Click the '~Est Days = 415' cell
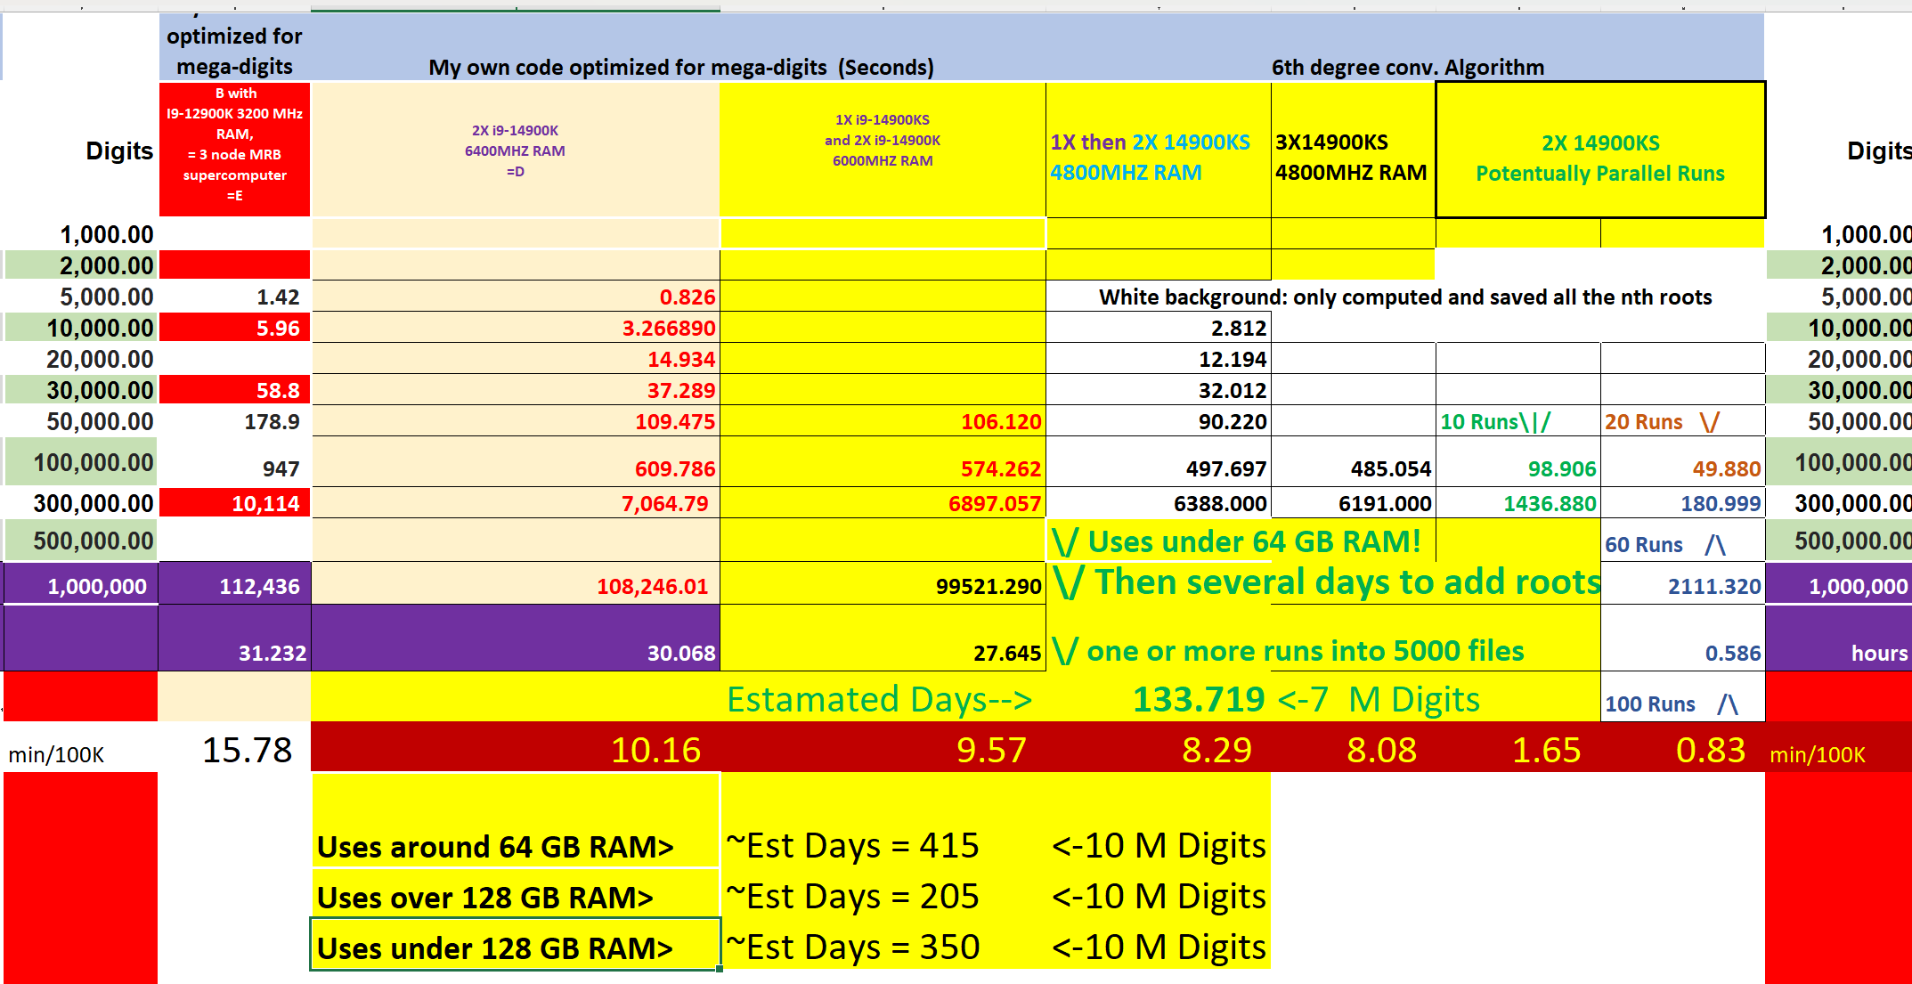This screenshot has width=1912, height=984. click(x=853, y=844)
